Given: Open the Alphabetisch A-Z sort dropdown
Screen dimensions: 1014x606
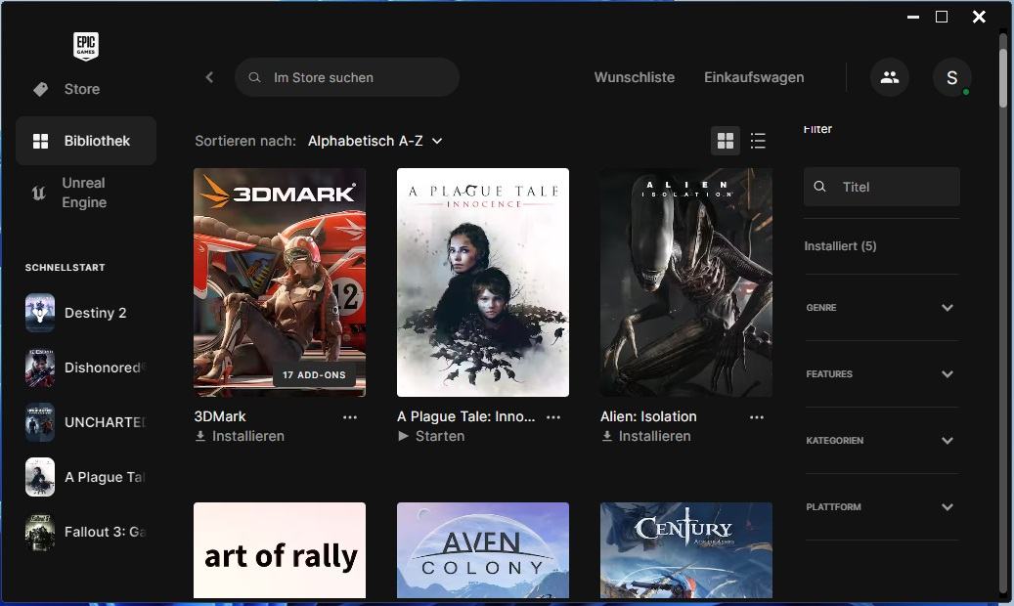Looking at the screenshot, I should (x=375, y=141).
